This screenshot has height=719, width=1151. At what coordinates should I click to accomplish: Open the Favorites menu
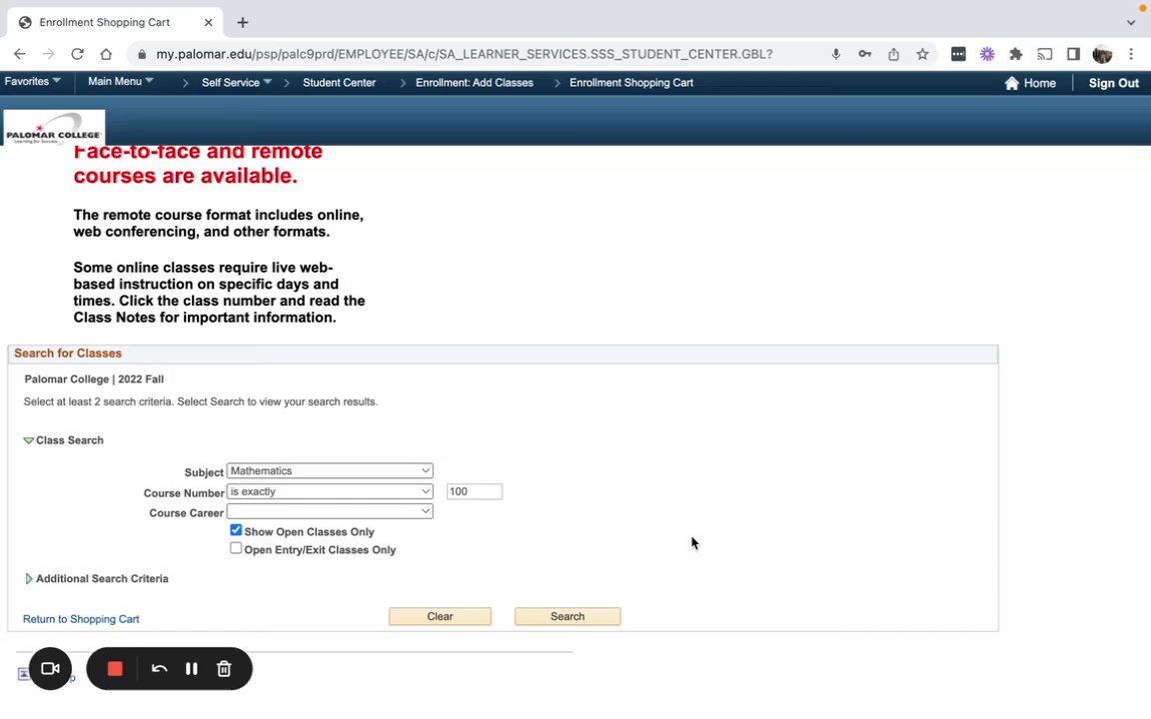[32, 82]
